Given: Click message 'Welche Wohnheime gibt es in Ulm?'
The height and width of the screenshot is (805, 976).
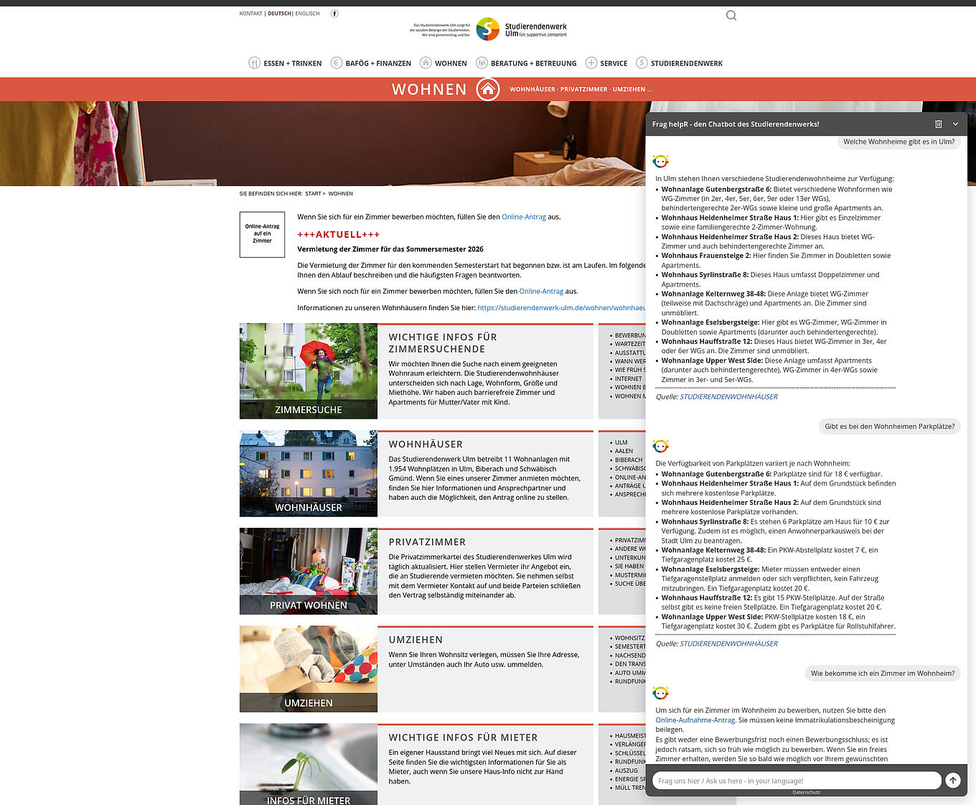Looking at the screenshot, I should pos(898,142).
